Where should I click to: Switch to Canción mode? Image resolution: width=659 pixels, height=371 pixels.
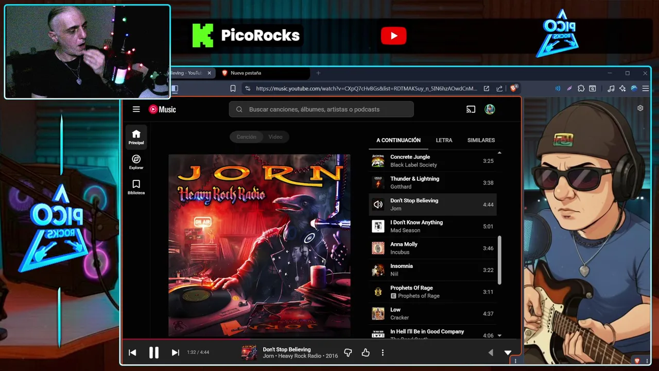(x=246, y=137)
